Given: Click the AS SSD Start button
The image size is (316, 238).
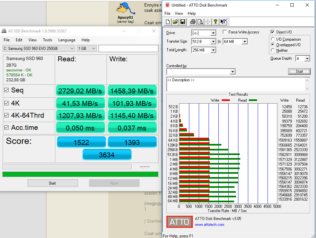Looking at the screenshot, I should click(53, 183).
